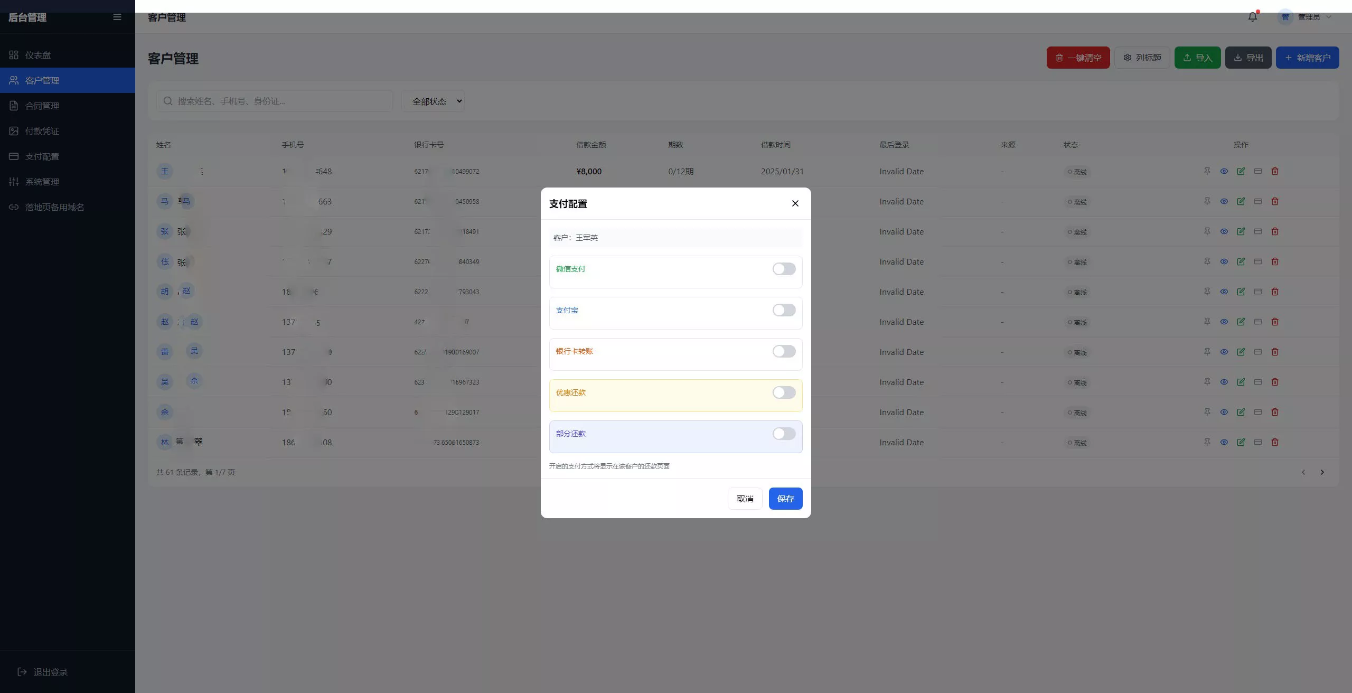1352x693 pixels.
Task: Collapse sidebar with the hamburger menu icon
Action: pyautogui.click(x=117, y=17)
